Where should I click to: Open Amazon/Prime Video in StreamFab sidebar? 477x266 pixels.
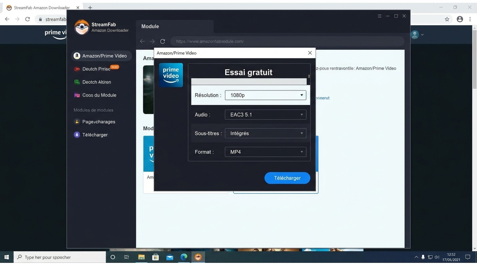[x=101, y=56]
